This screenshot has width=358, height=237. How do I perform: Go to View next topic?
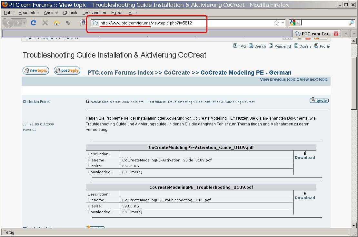pyautogui.click(x=313, y=79)
